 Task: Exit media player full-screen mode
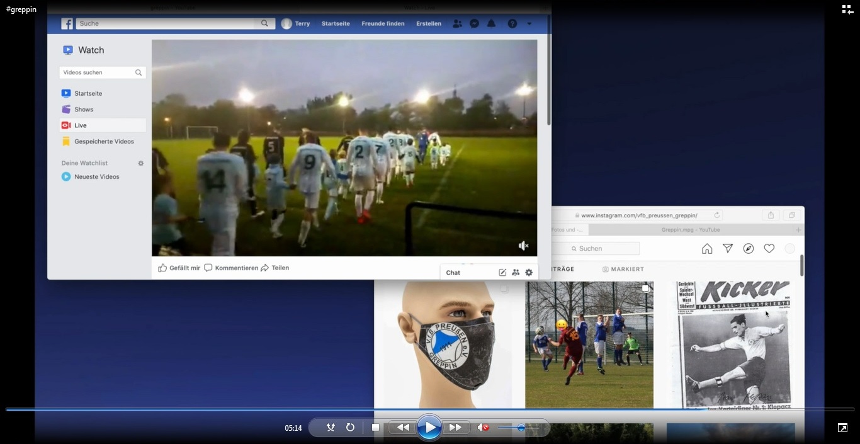point(842,428)
